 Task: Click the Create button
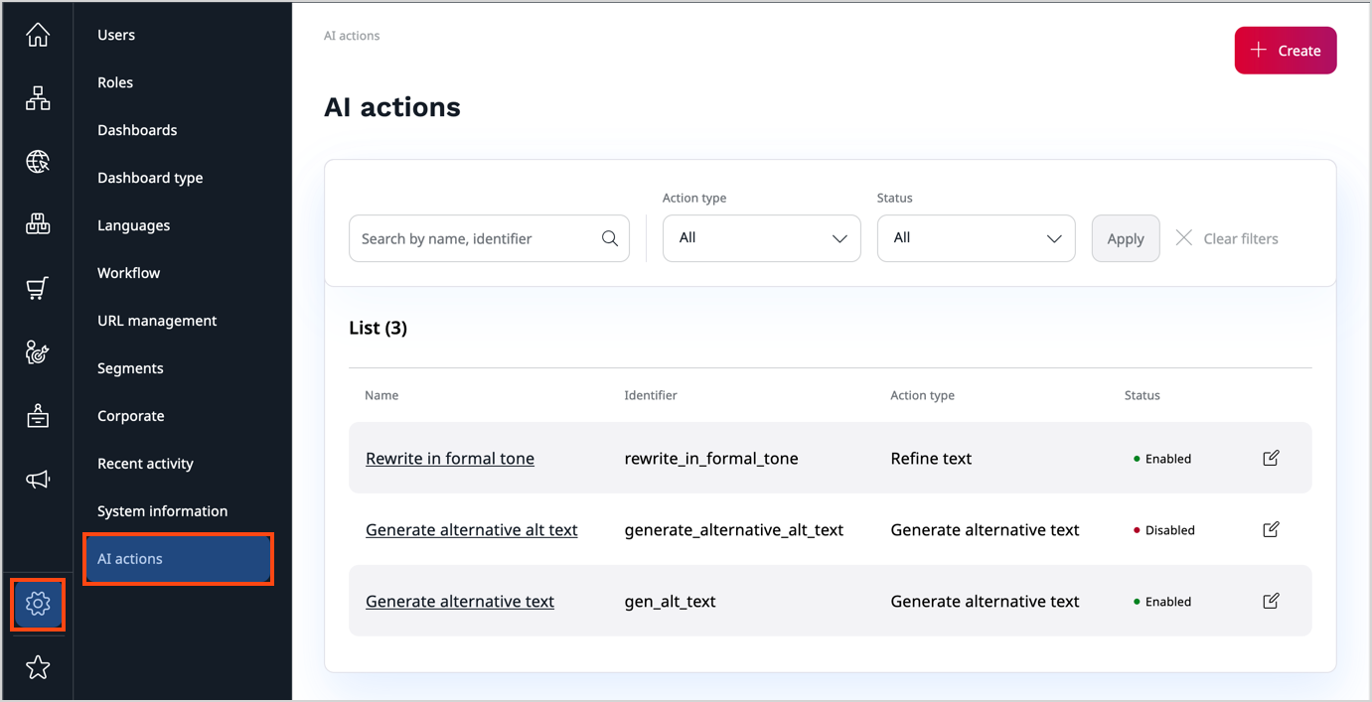pos(1286,50)
